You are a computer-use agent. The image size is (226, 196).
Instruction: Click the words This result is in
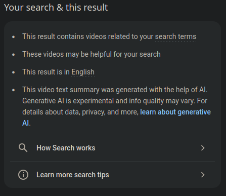click(x=46, y=72)
